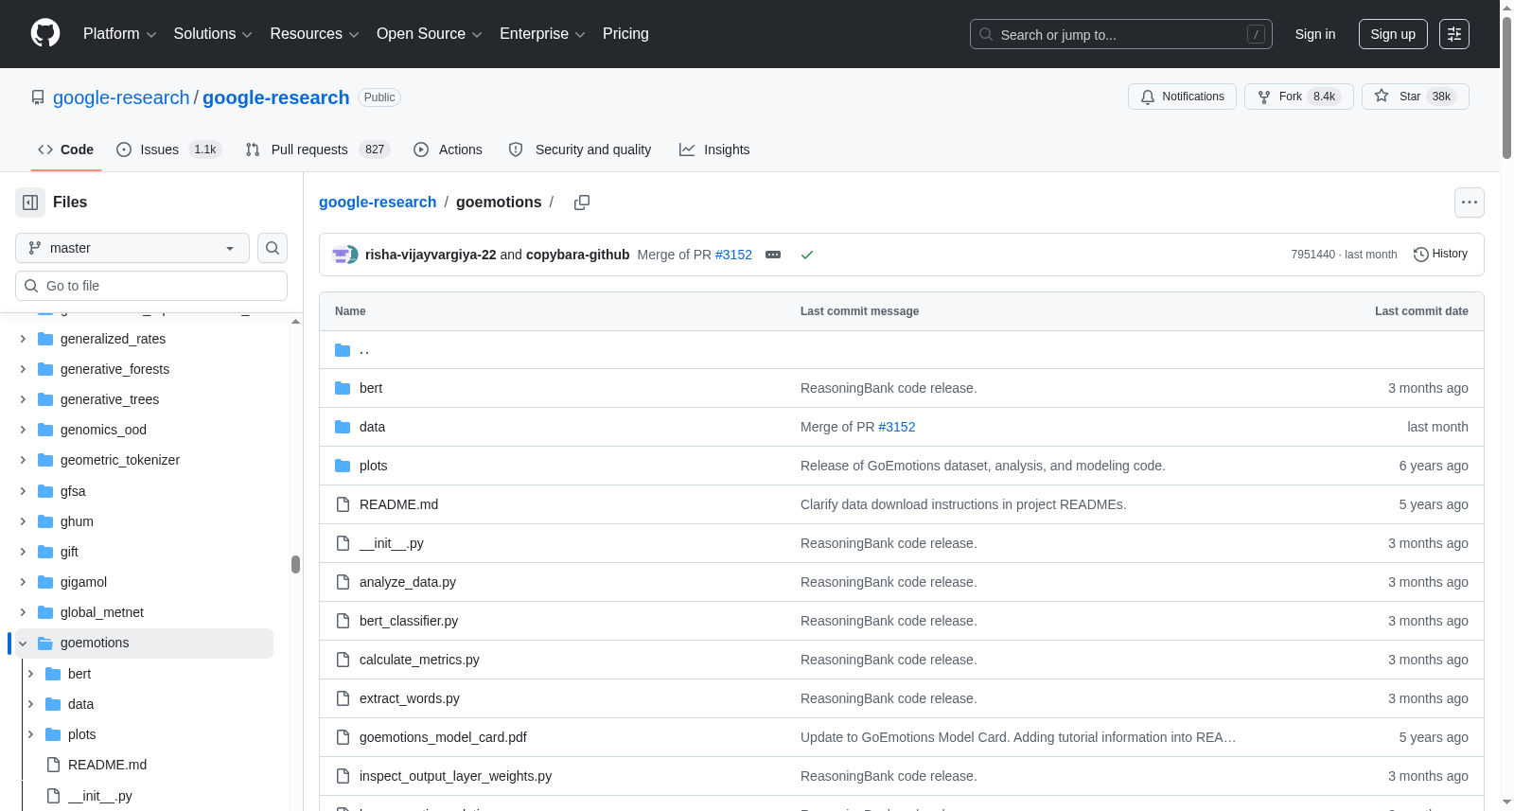Switch to the Pull requests tab
This screenshot has width=1514, height=811.
pyautogui.click(x=317, y=150)
